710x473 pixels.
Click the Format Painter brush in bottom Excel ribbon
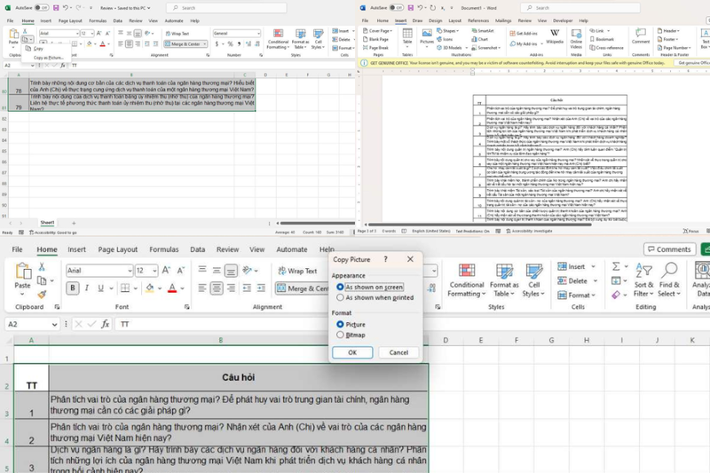coord(42,295)
